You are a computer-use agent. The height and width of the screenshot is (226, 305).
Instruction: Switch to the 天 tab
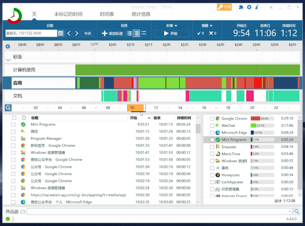click(34, 14)
